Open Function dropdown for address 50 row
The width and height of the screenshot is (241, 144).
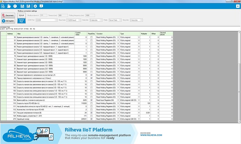tap(118, 37)
